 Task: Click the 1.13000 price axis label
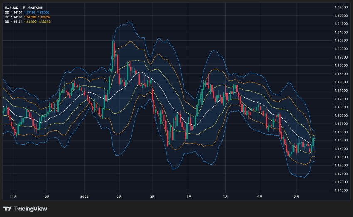tap(341, 165)
